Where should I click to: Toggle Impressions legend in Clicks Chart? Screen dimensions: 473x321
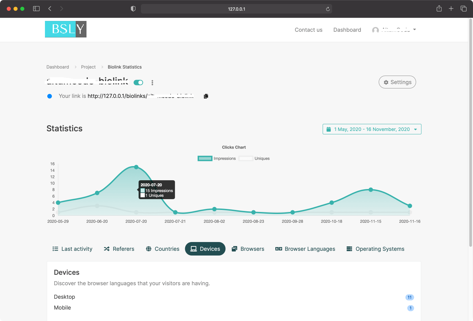tap(217, 158)
